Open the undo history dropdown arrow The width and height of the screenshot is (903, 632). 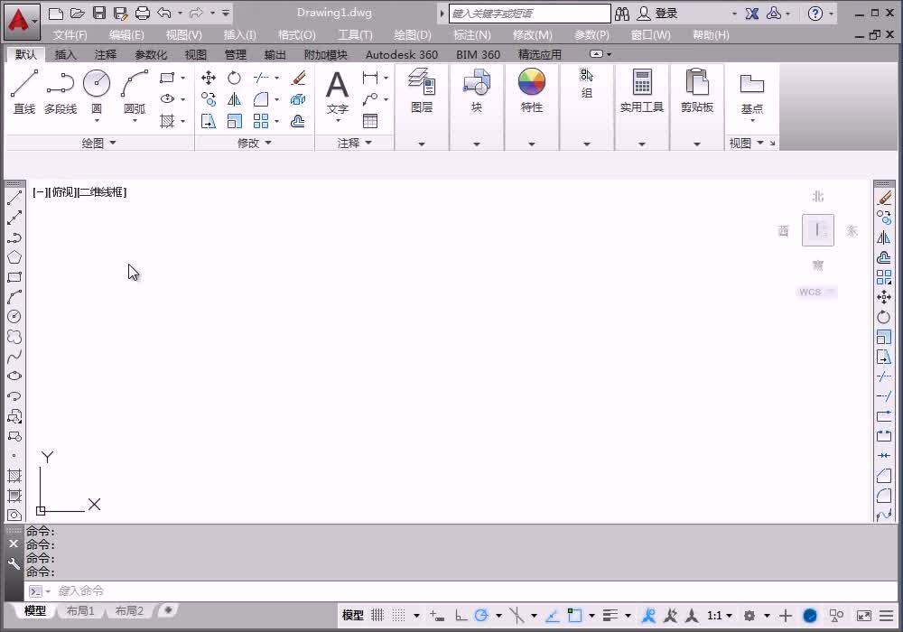(x=180, y=14)
